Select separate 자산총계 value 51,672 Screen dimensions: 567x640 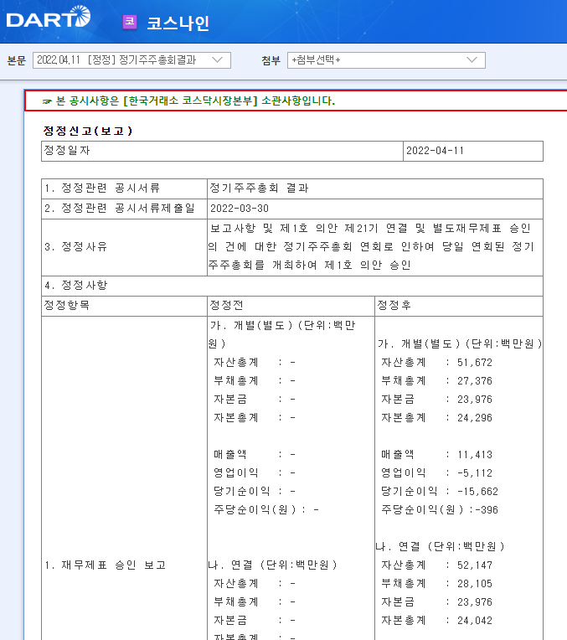[x=475, y=363]
